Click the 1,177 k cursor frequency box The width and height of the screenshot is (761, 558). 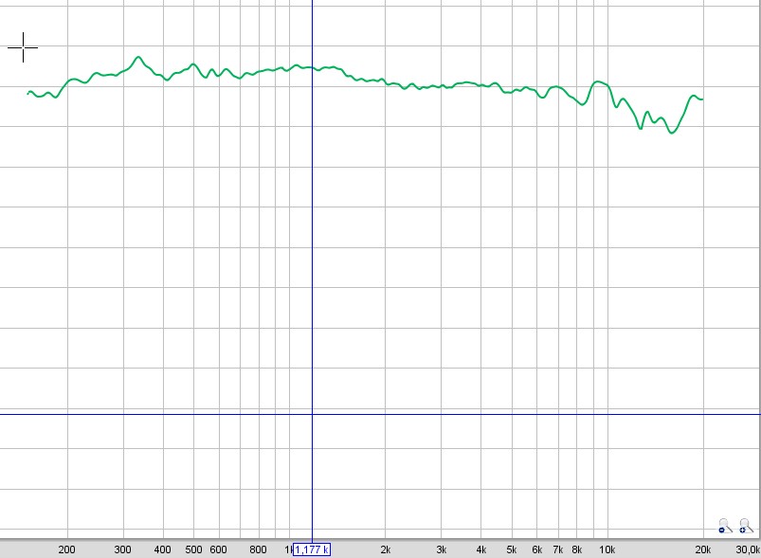tap(312, 549)
